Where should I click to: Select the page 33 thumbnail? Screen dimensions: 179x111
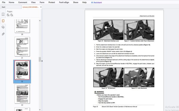click(x=22, y=94)
